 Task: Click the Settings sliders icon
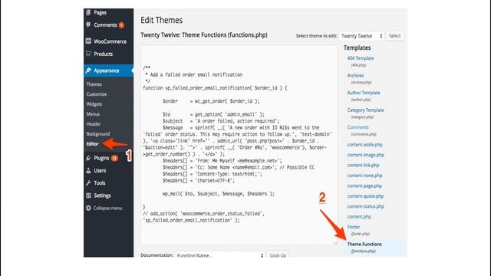(88, 195)
